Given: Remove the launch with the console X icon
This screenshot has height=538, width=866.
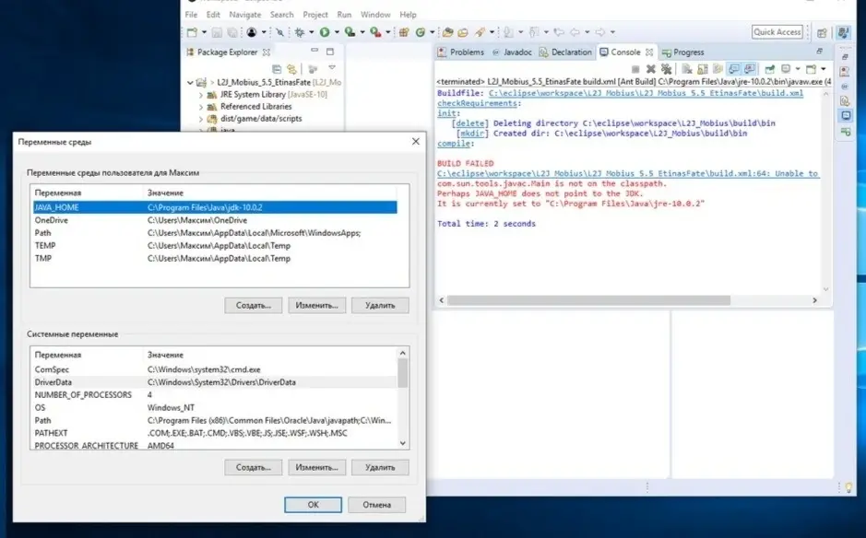Looking at the screenshot, I should 650,69.
